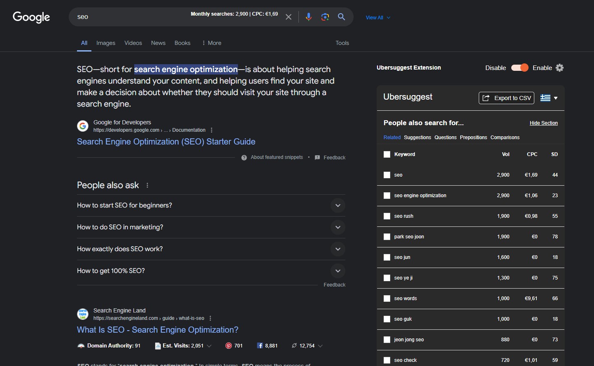Click the magnifying glass search icon

341,17
